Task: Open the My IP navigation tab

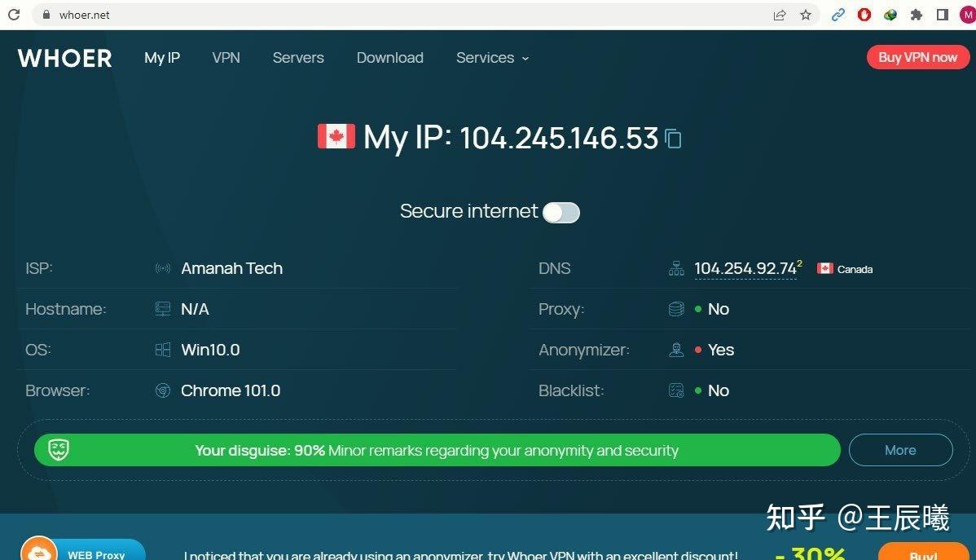Action: 162,58
